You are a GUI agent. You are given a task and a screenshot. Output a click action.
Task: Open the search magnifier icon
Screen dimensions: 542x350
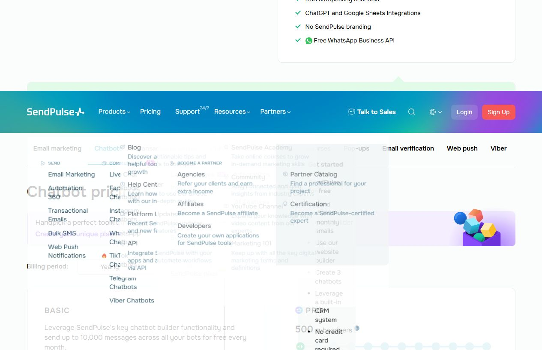[411, 112]
